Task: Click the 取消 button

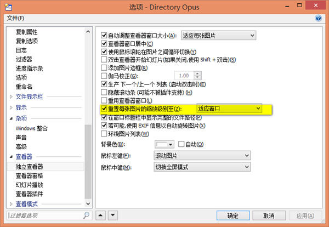Action: pyautogui.click(x=269, y=215)
